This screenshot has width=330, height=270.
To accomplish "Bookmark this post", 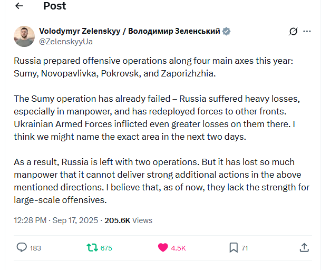I will click(x=234, y=247).
